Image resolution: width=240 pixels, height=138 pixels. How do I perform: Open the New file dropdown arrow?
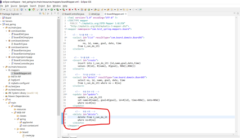[4, 10]
